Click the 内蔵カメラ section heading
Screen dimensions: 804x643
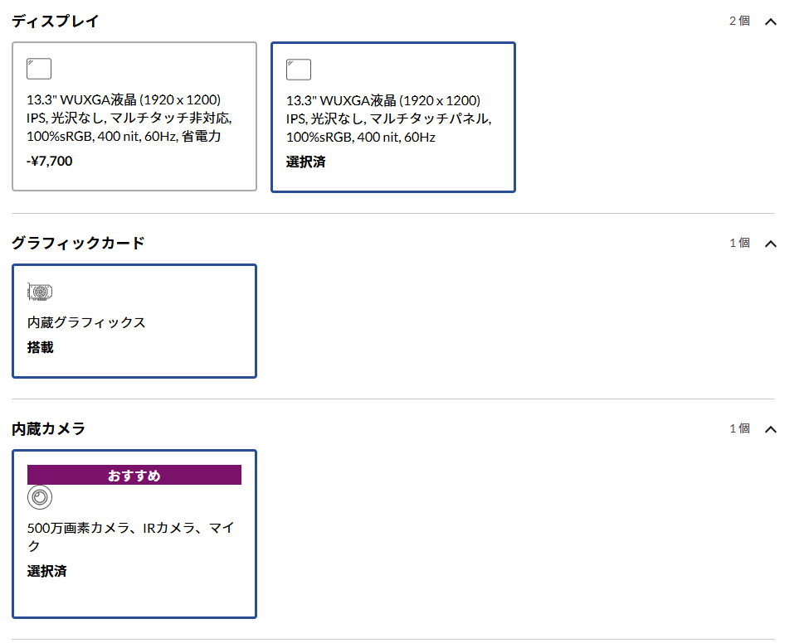[49, 428]
